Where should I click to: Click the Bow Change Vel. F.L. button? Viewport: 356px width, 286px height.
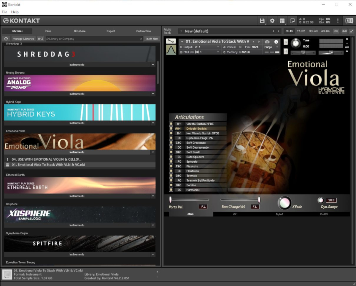tap(255, 207)
